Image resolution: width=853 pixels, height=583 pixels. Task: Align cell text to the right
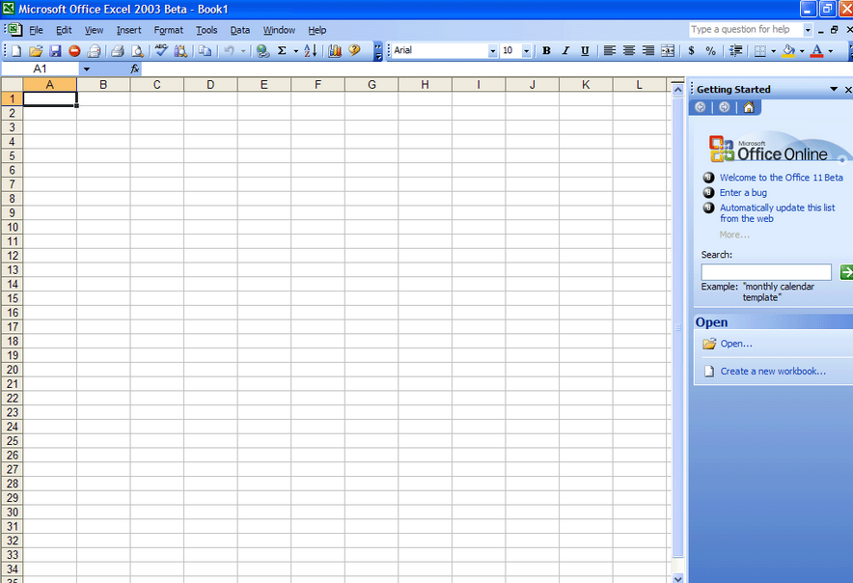tap(647, 50)
